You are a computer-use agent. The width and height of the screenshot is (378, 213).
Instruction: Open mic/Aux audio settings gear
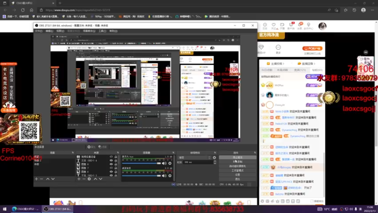[170, 163]
